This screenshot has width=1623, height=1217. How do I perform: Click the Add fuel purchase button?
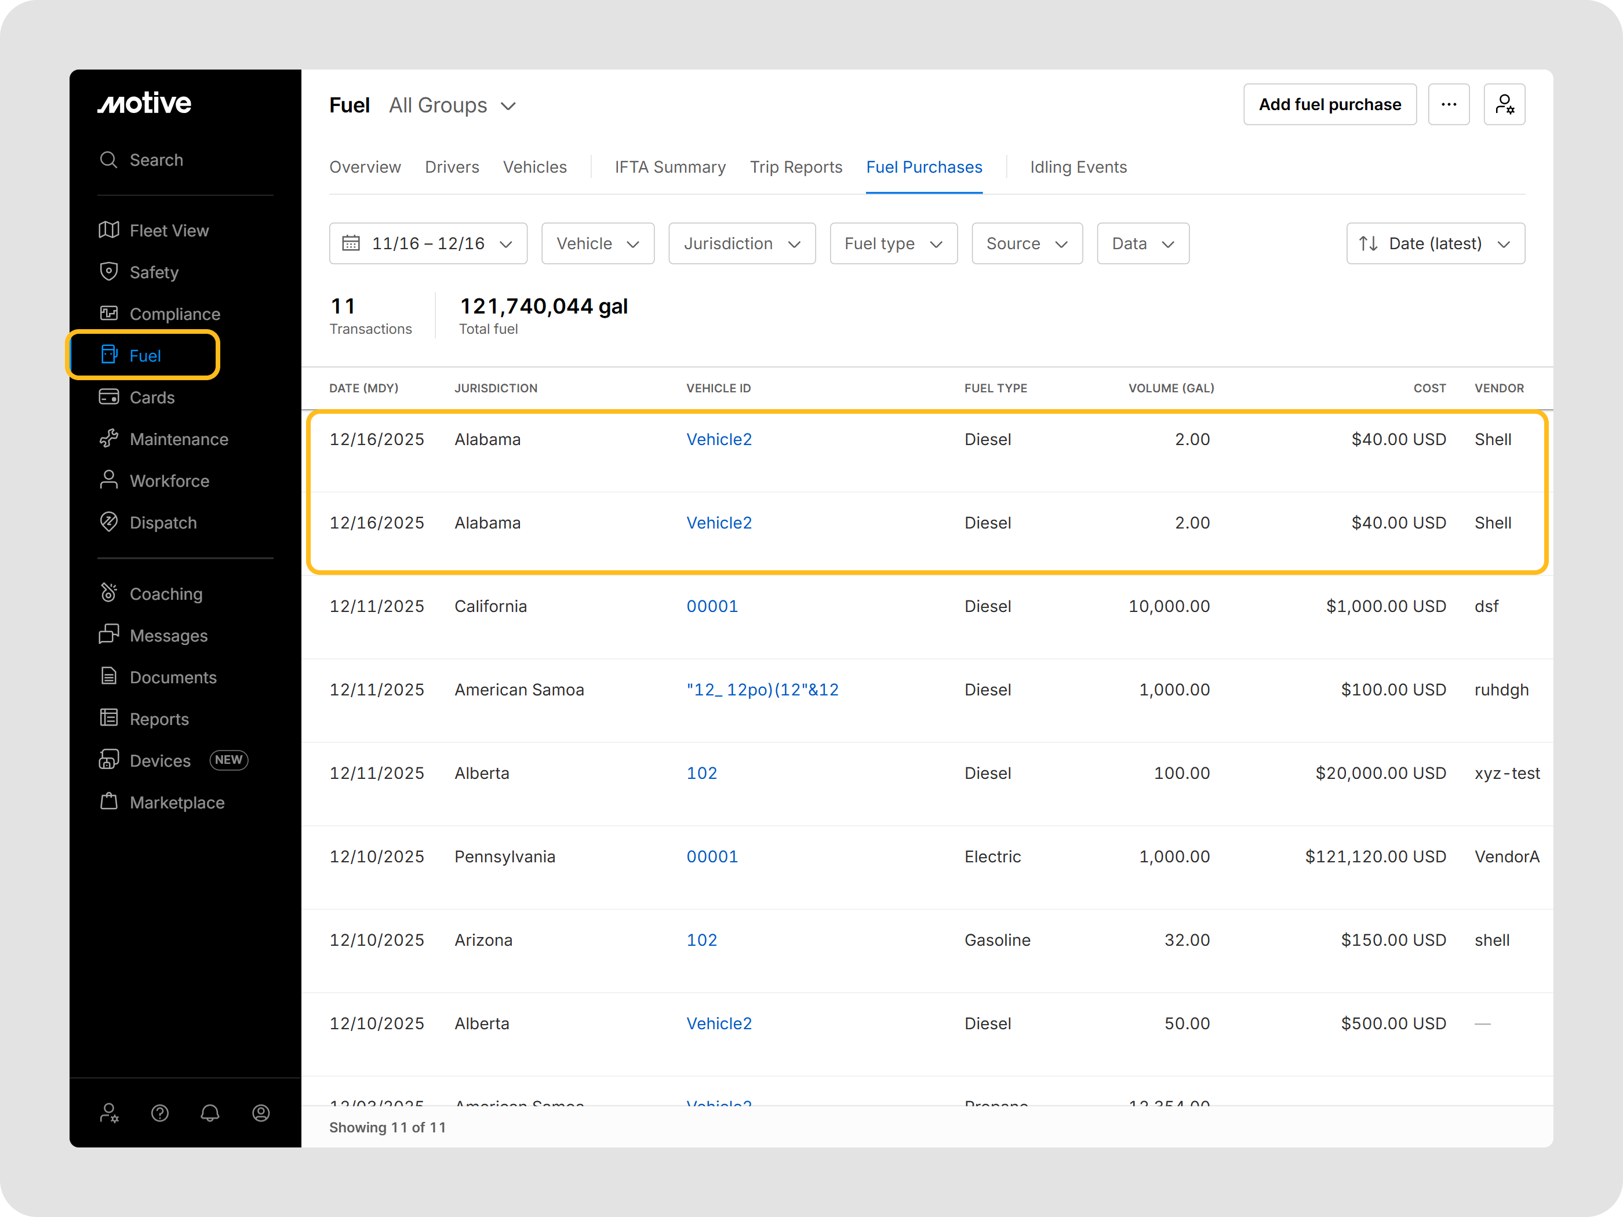[x=1329, y=105]
